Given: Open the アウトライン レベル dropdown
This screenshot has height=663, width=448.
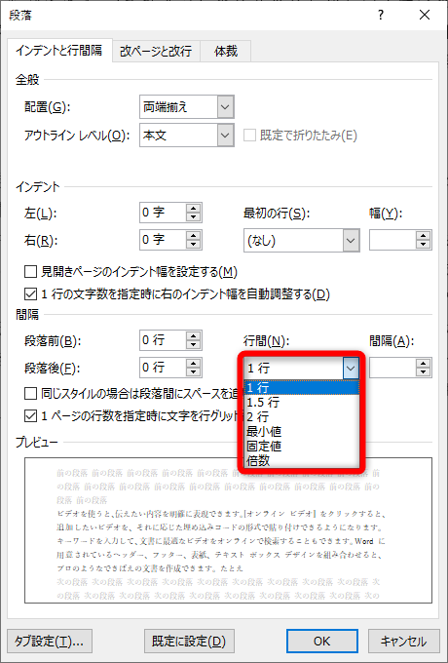Looking at the screenshot, I should click(x=226, y=136).
